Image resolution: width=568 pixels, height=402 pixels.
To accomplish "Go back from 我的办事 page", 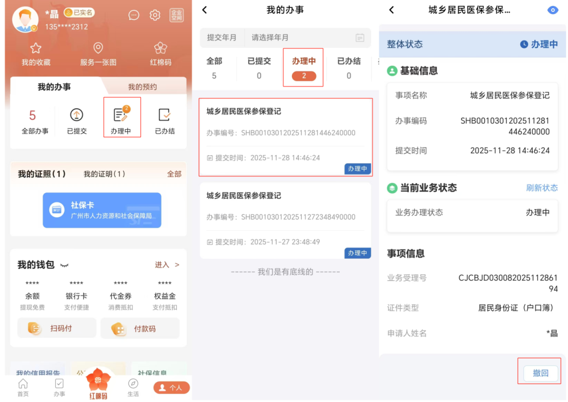I will pyautogui.click(x=205, y=10).
